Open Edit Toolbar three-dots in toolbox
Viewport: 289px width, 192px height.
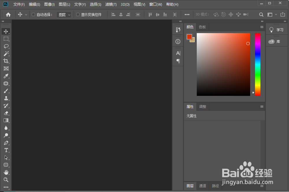(x=6, y=187)
